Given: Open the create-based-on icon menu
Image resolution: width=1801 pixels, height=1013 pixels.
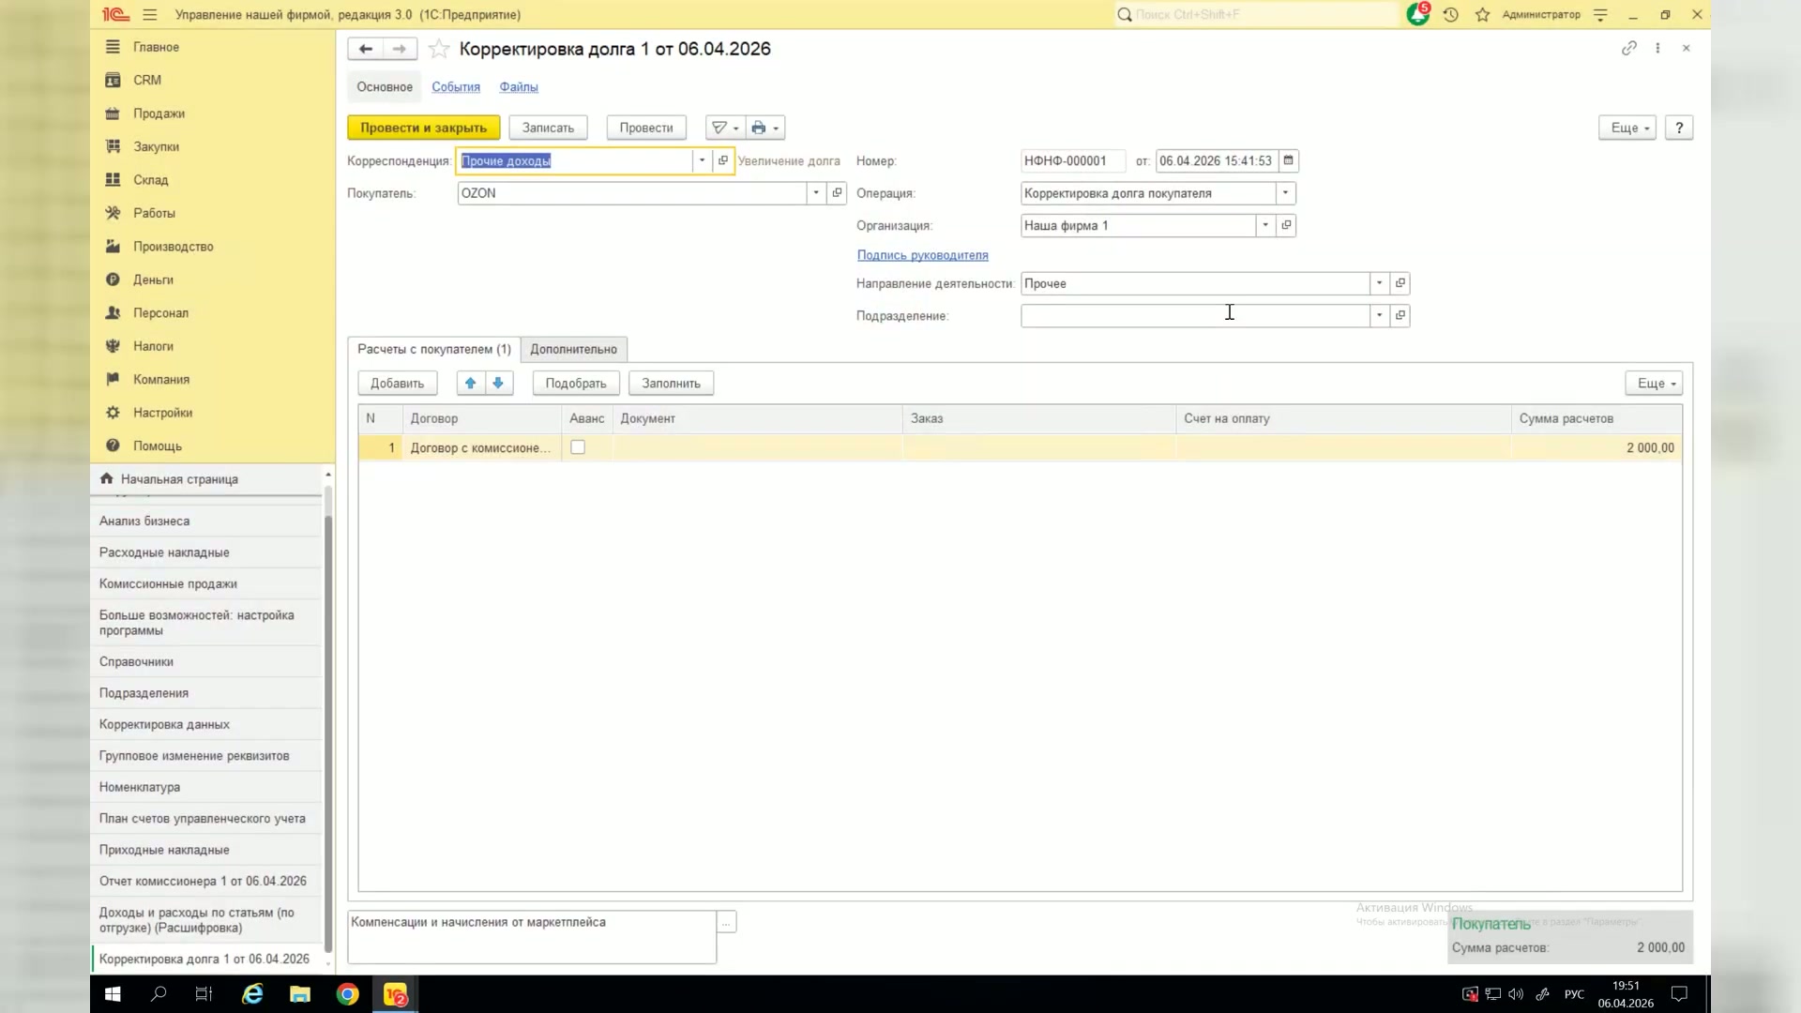Looking at the screenshot, I should tap(725, 128).
